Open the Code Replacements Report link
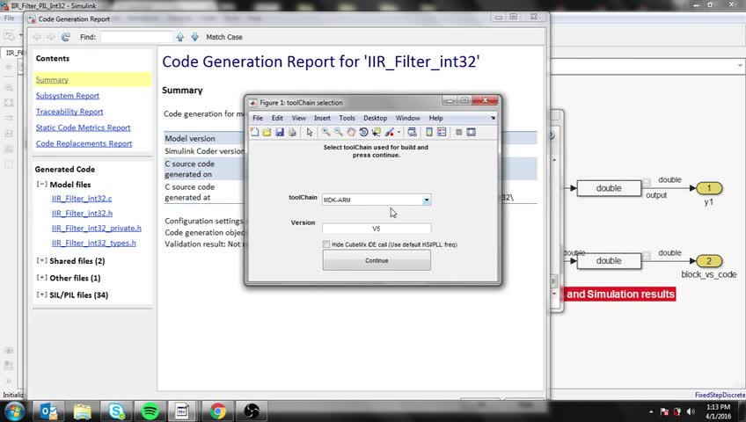The height and width of the screenshot is (422, 746). click(84, 143)
